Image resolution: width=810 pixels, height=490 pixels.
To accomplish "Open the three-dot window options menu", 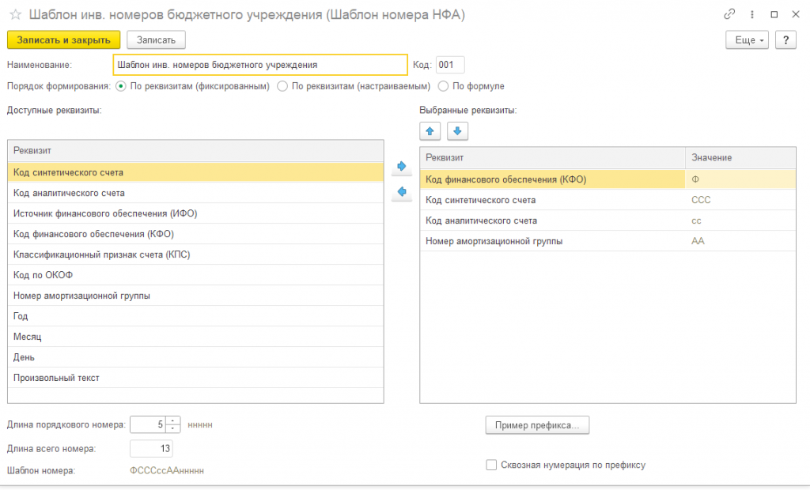I will 752,14.
